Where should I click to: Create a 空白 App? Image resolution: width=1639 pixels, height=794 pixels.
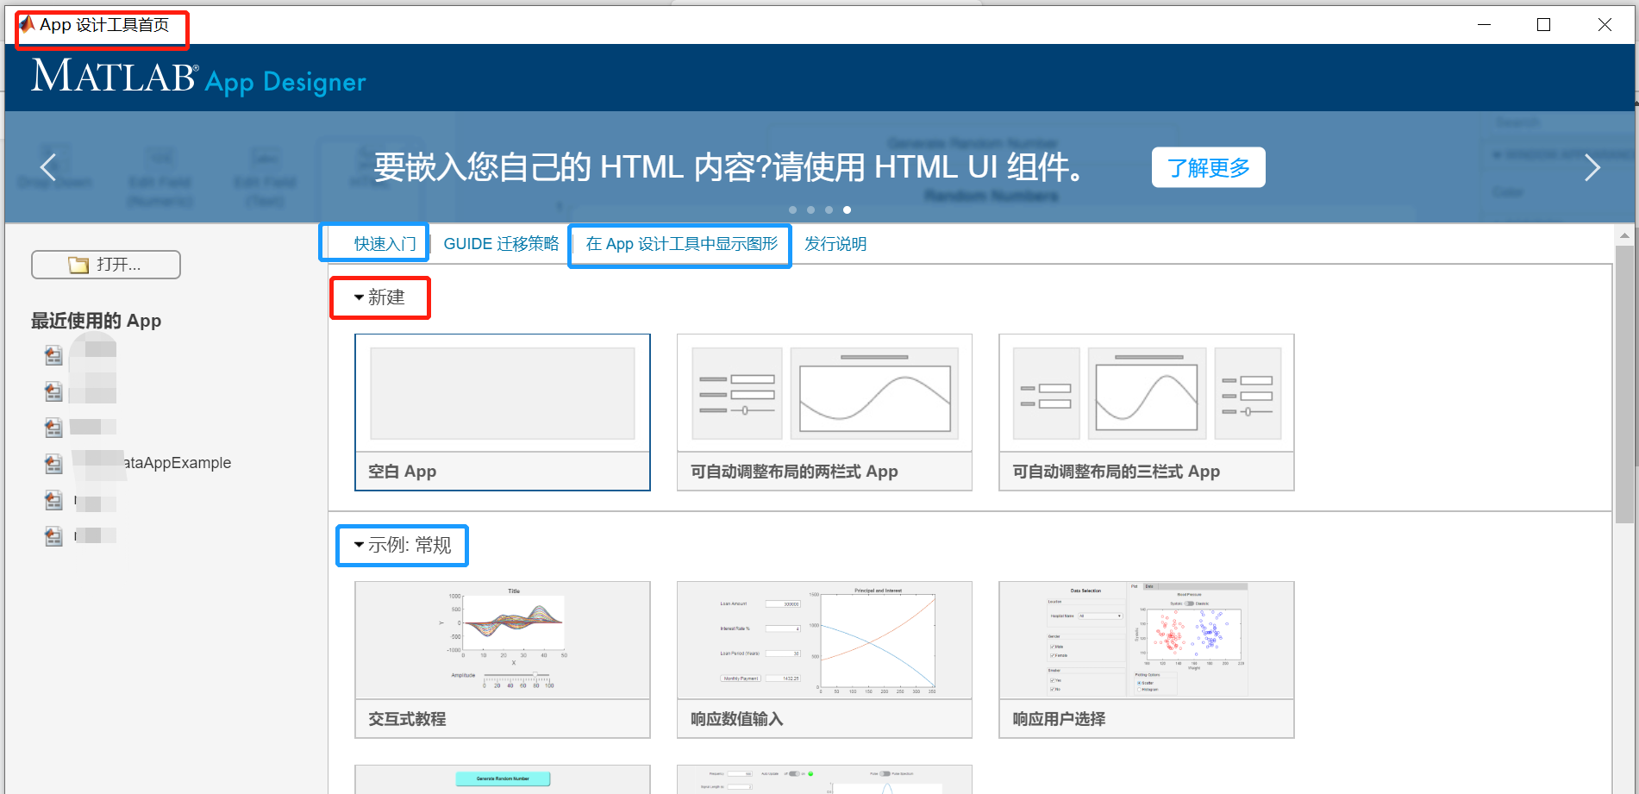pyautogui.click(x=503, y=412)
